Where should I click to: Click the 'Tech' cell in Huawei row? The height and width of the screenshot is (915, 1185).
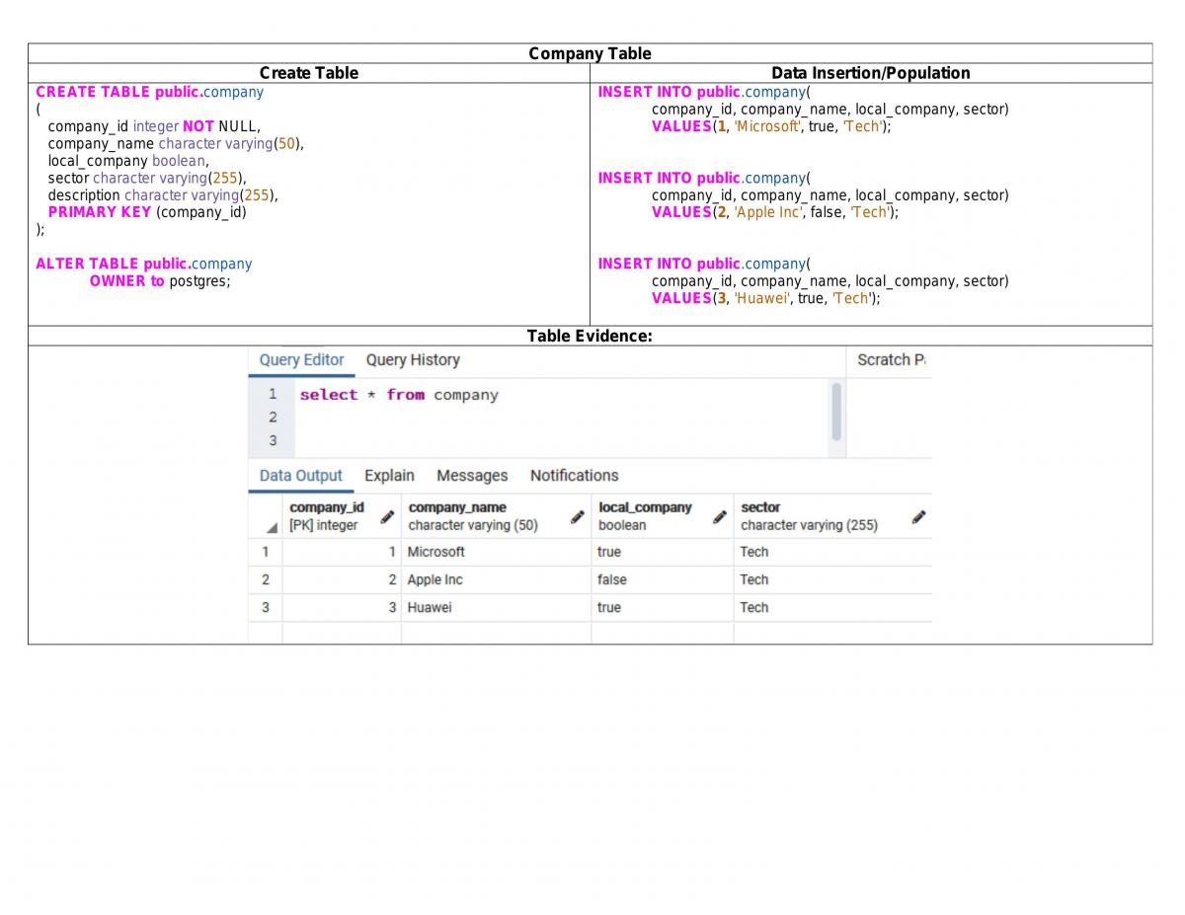(832, 607)
